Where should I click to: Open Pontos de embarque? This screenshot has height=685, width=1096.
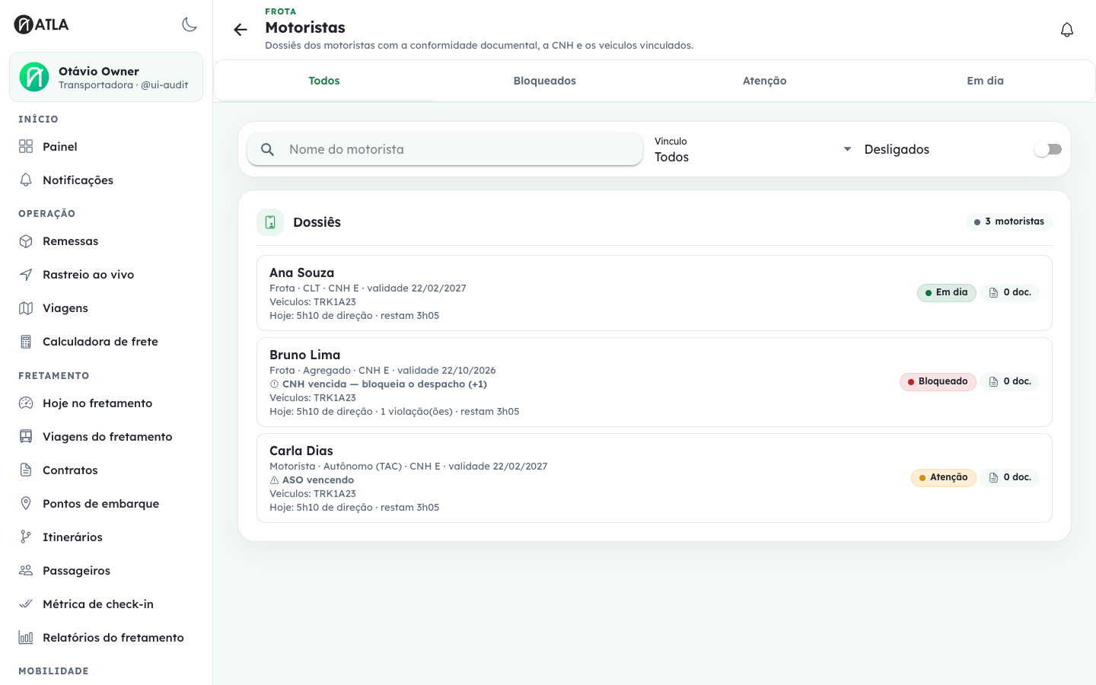(106, 504)
